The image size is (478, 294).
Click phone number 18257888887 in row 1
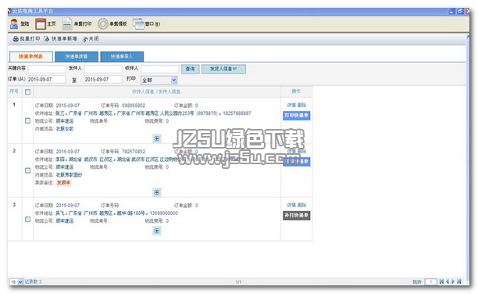click(x=237, y=113)
